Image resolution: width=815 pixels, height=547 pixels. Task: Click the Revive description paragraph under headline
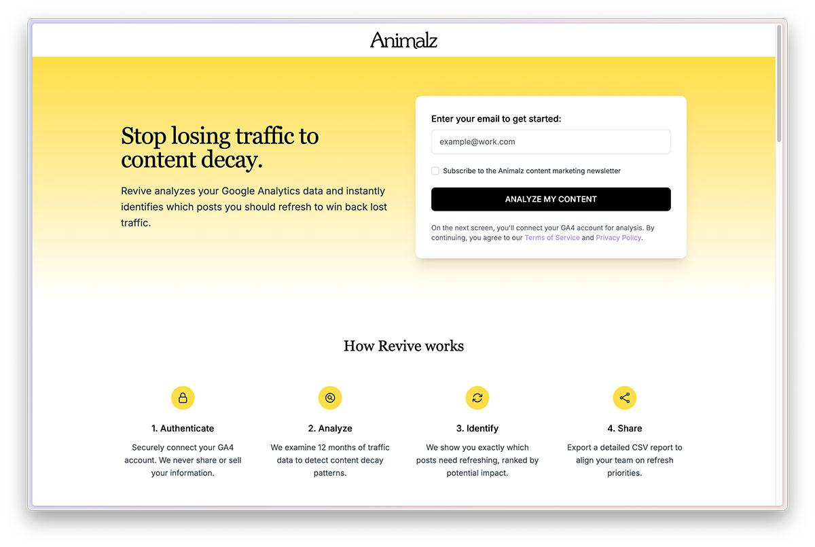pos(254,207)
